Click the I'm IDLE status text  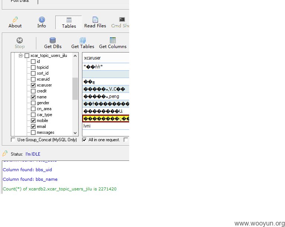point(33,154)
